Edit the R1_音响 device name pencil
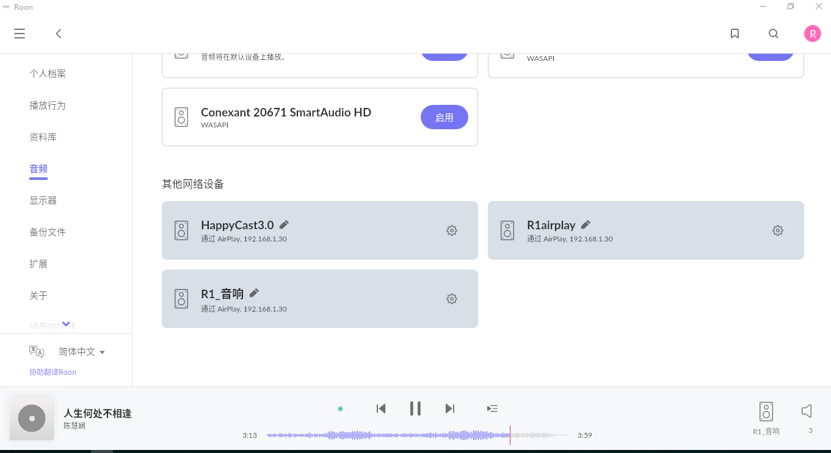831x453 pixels. pos(255,293)
